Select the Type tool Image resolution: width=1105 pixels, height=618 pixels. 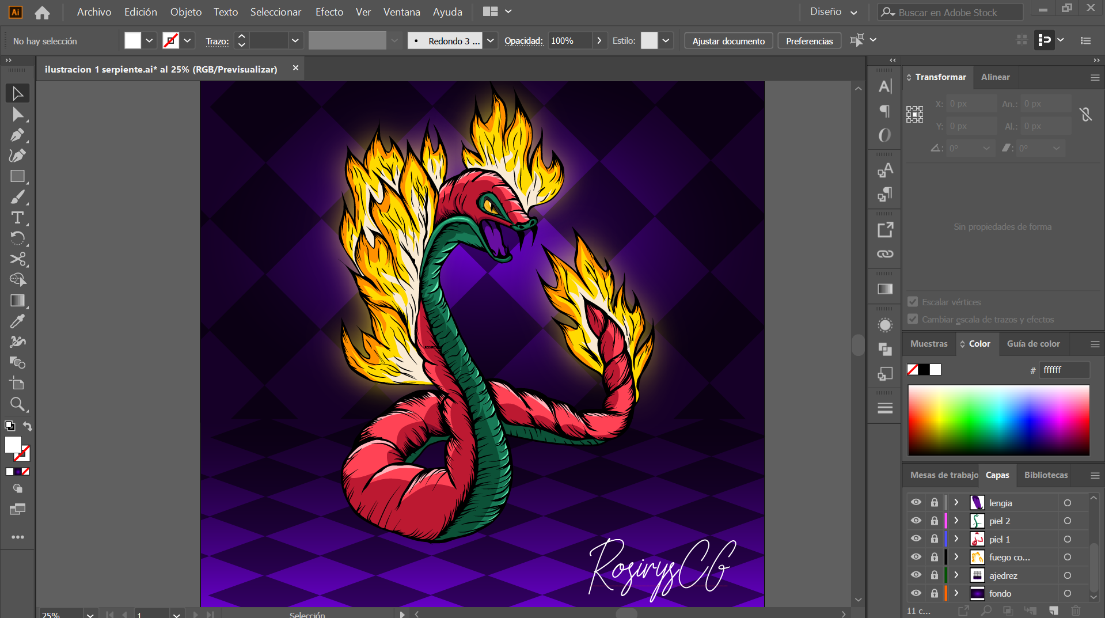17,218
